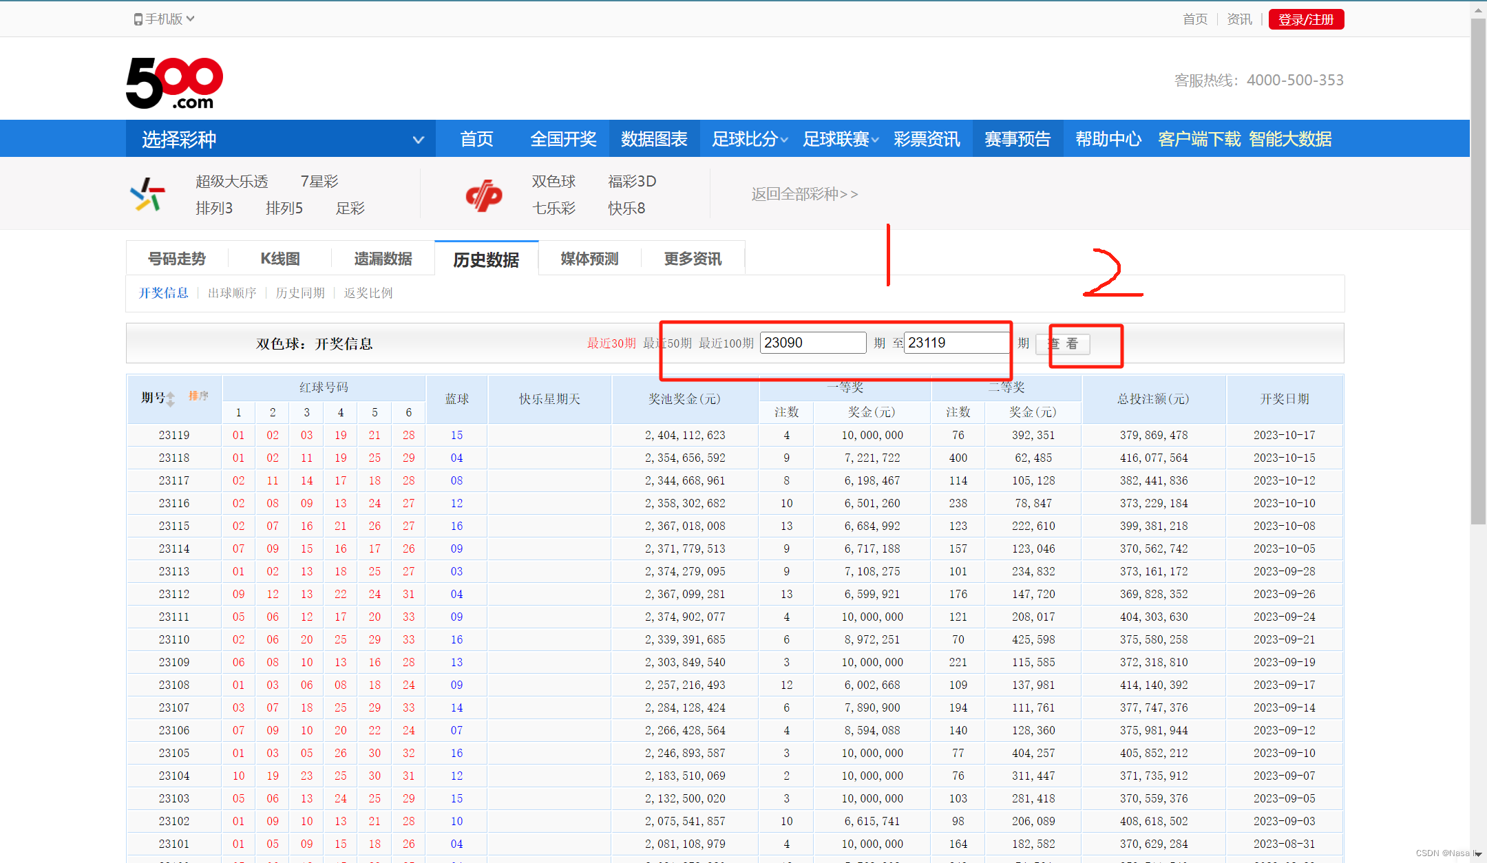Click the period number sort arrows icon
Screen dimensions: 1487x863
tap(171, 398)
